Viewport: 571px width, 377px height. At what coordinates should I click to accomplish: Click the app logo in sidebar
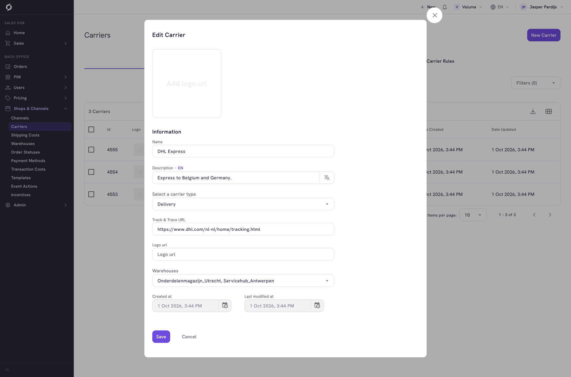click(x=9, y=7)
